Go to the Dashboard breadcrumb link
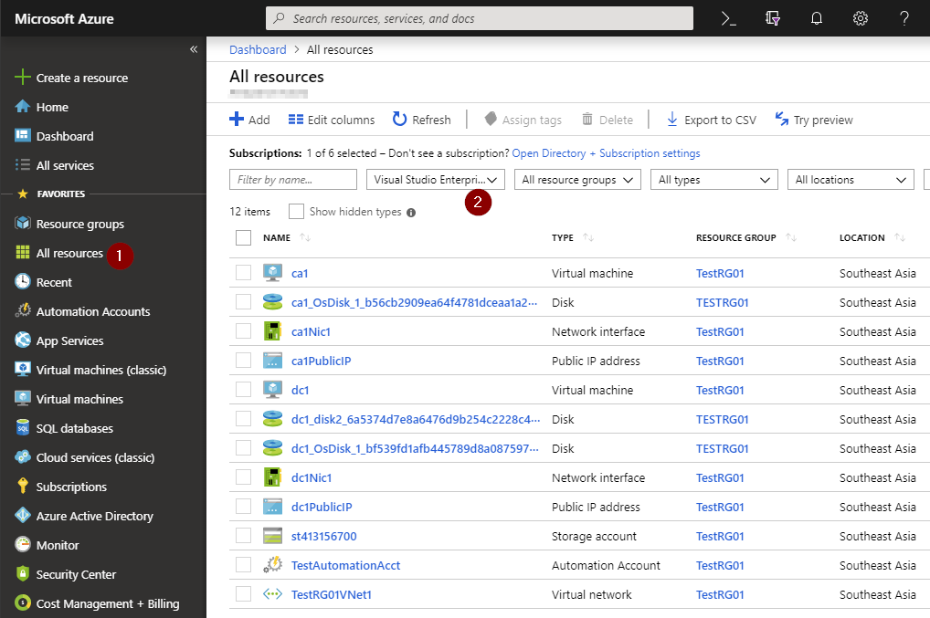This screenshot has width=930, height=618. (x=258, y=50)
